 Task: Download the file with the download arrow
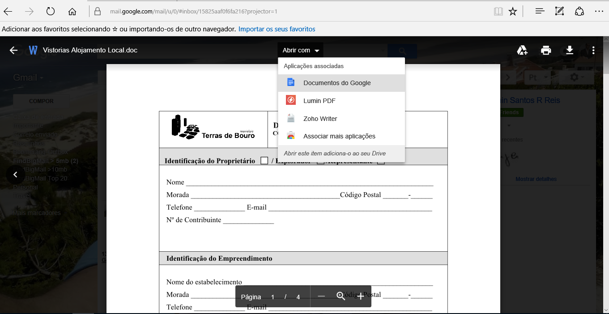pyautogui.click(x=570, y=50)
